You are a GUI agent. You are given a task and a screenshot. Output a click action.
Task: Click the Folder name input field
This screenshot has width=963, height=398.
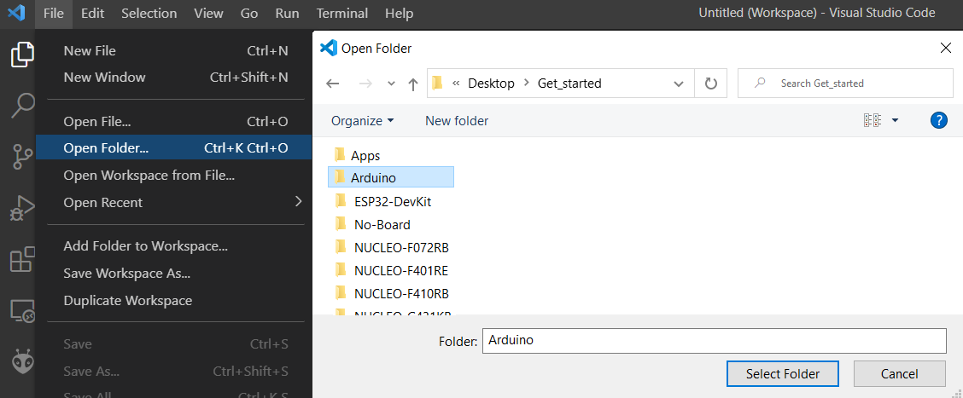click(x=714, y=340)
